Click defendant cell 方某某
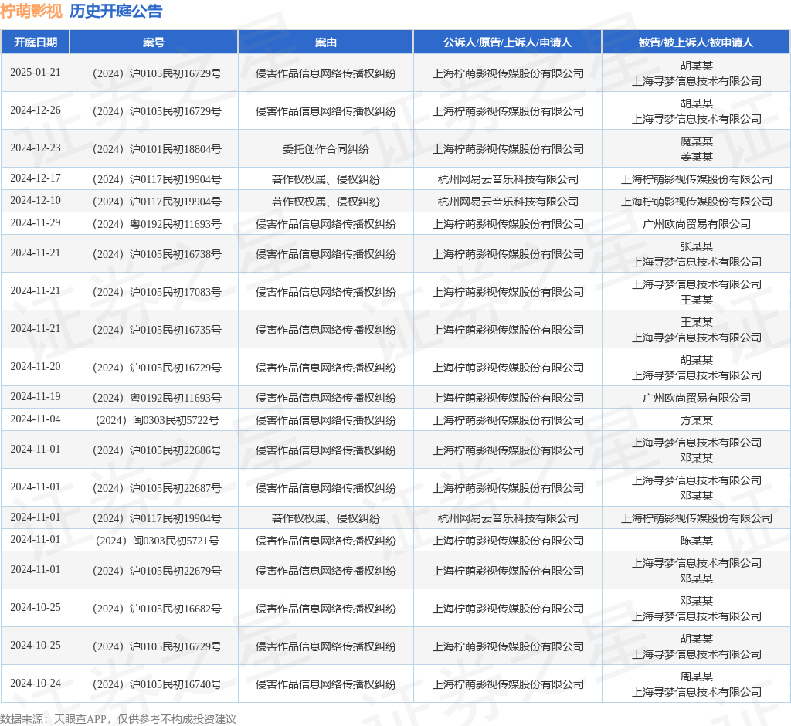 697,420
